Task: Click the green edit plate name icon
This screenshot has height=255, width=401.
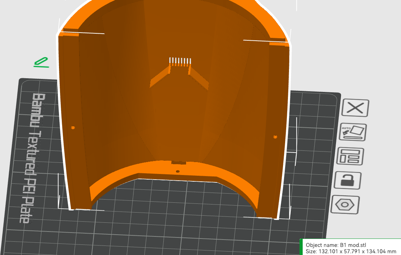Action: coord(41,62)
